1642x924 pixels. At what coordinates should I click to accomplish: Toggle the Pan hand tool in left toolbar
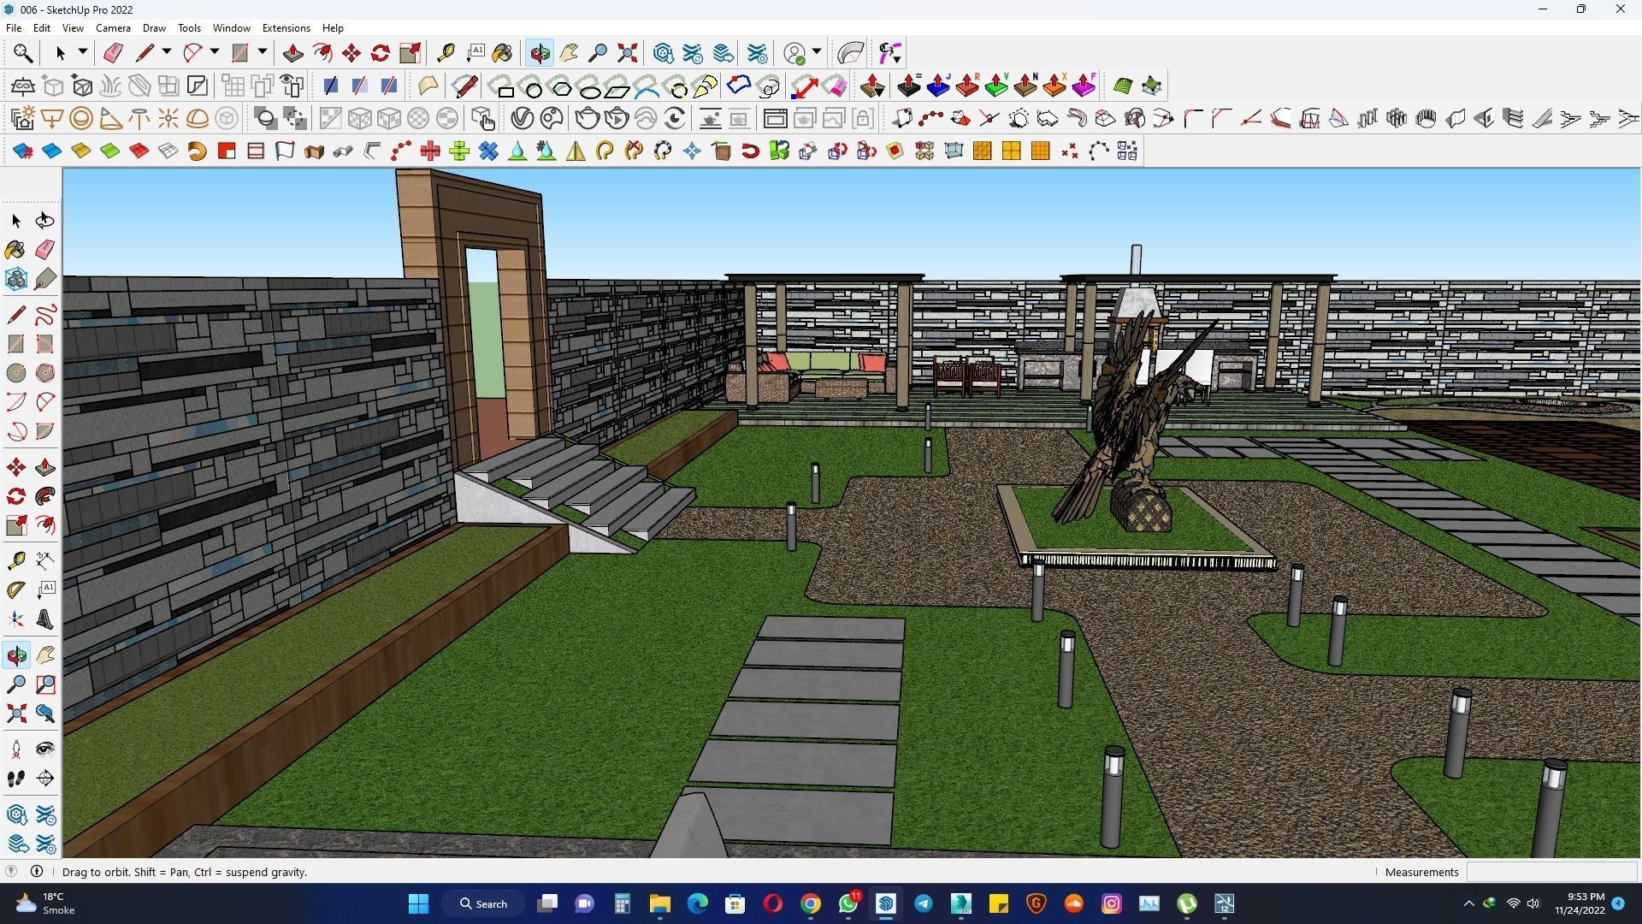click(45, 655)
